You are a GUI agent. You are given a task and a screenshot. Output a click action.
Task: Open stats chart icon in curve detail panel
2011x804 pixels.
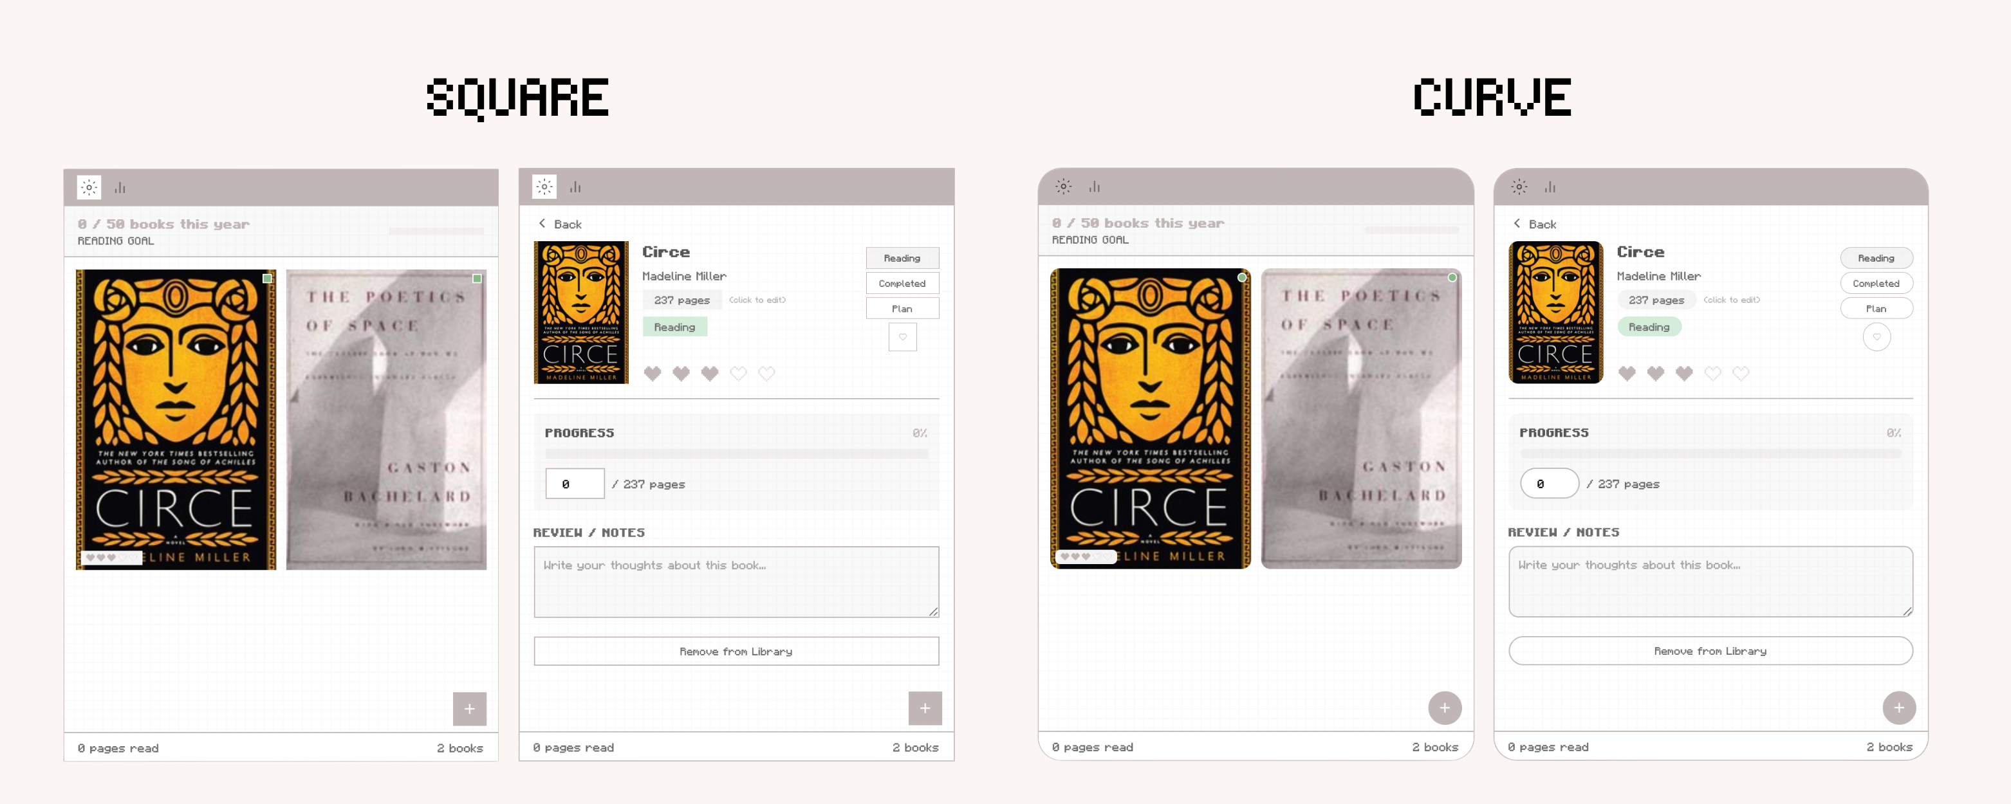(x=1550, y=187)
